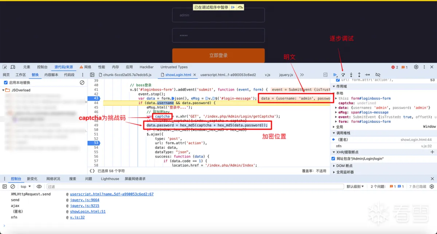Open the HackBar tab
This screenshot has height=234, width=437.
tap(147, 67)
